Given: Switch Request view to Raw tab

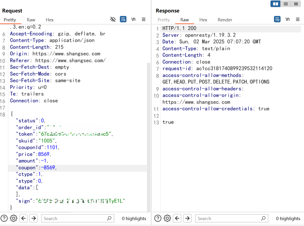Looking at the screenshot, I should pyautogui.click(x=31, y=20).
